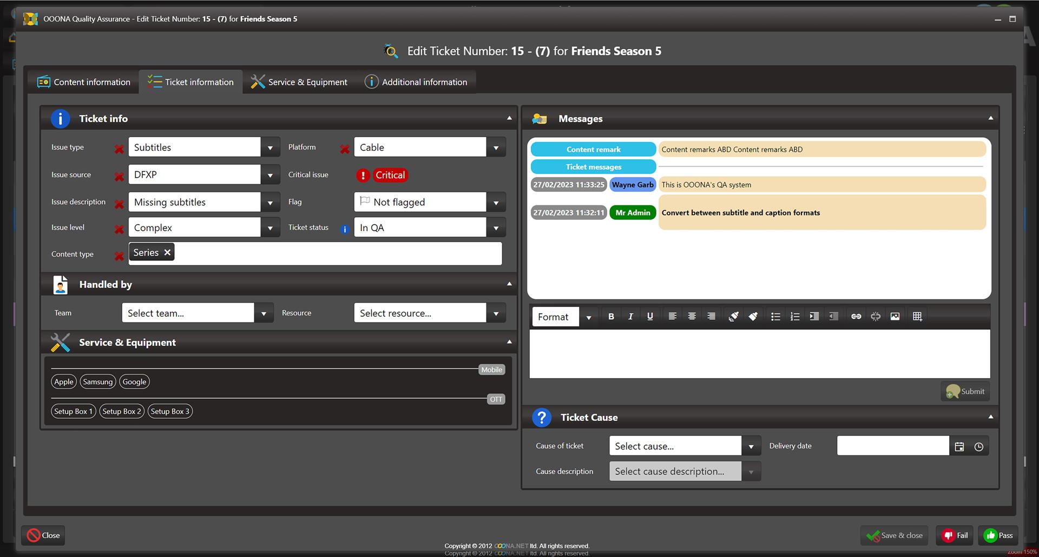
Task: Remove the Series content type tag
Action: pos(167,252)
